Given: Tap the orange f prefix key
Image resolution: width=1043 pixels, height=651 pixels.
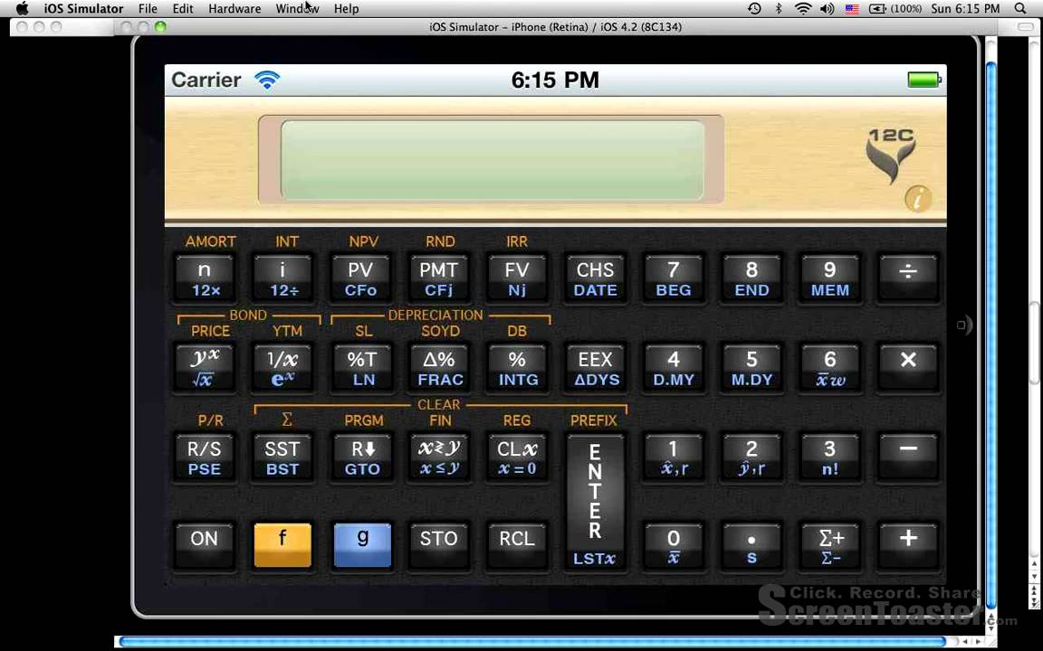Looking at the screenshot, I should (x=282, y=544).
